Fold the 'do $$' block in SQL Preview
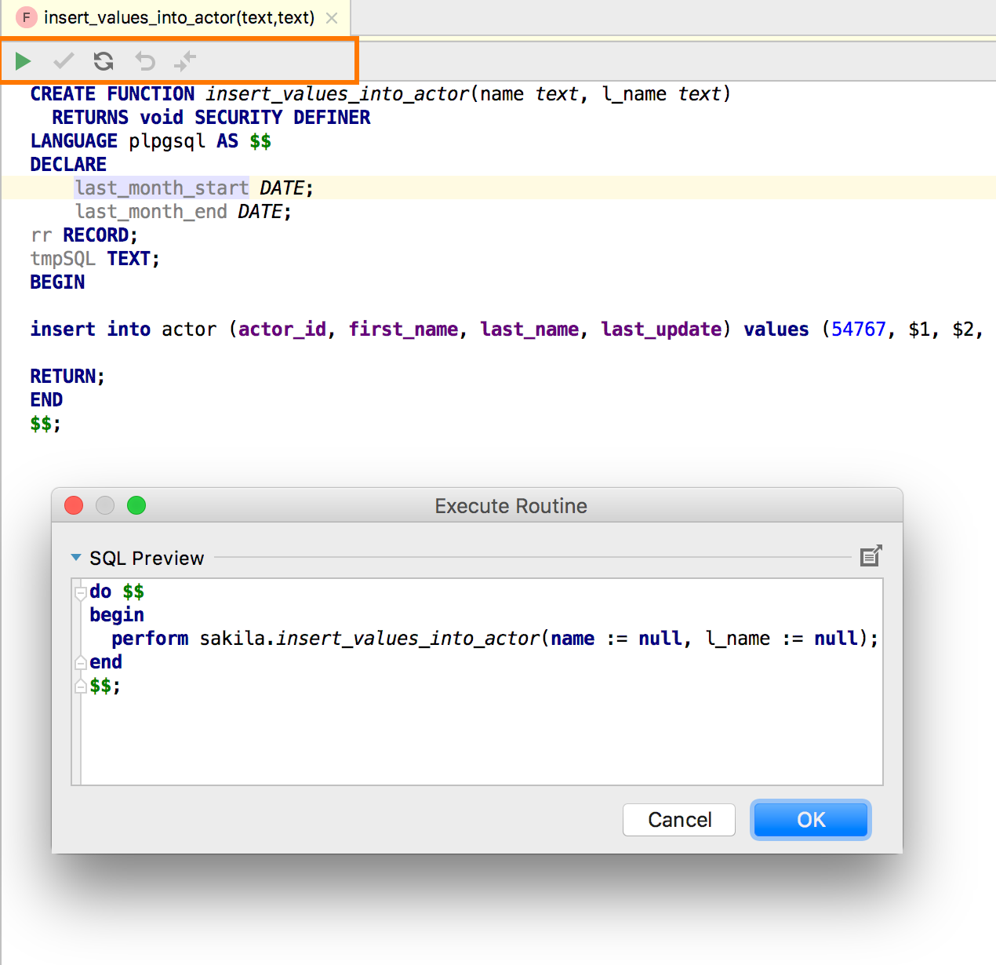The height and width of the screenshot is (965, 996). tap(80, 592)
